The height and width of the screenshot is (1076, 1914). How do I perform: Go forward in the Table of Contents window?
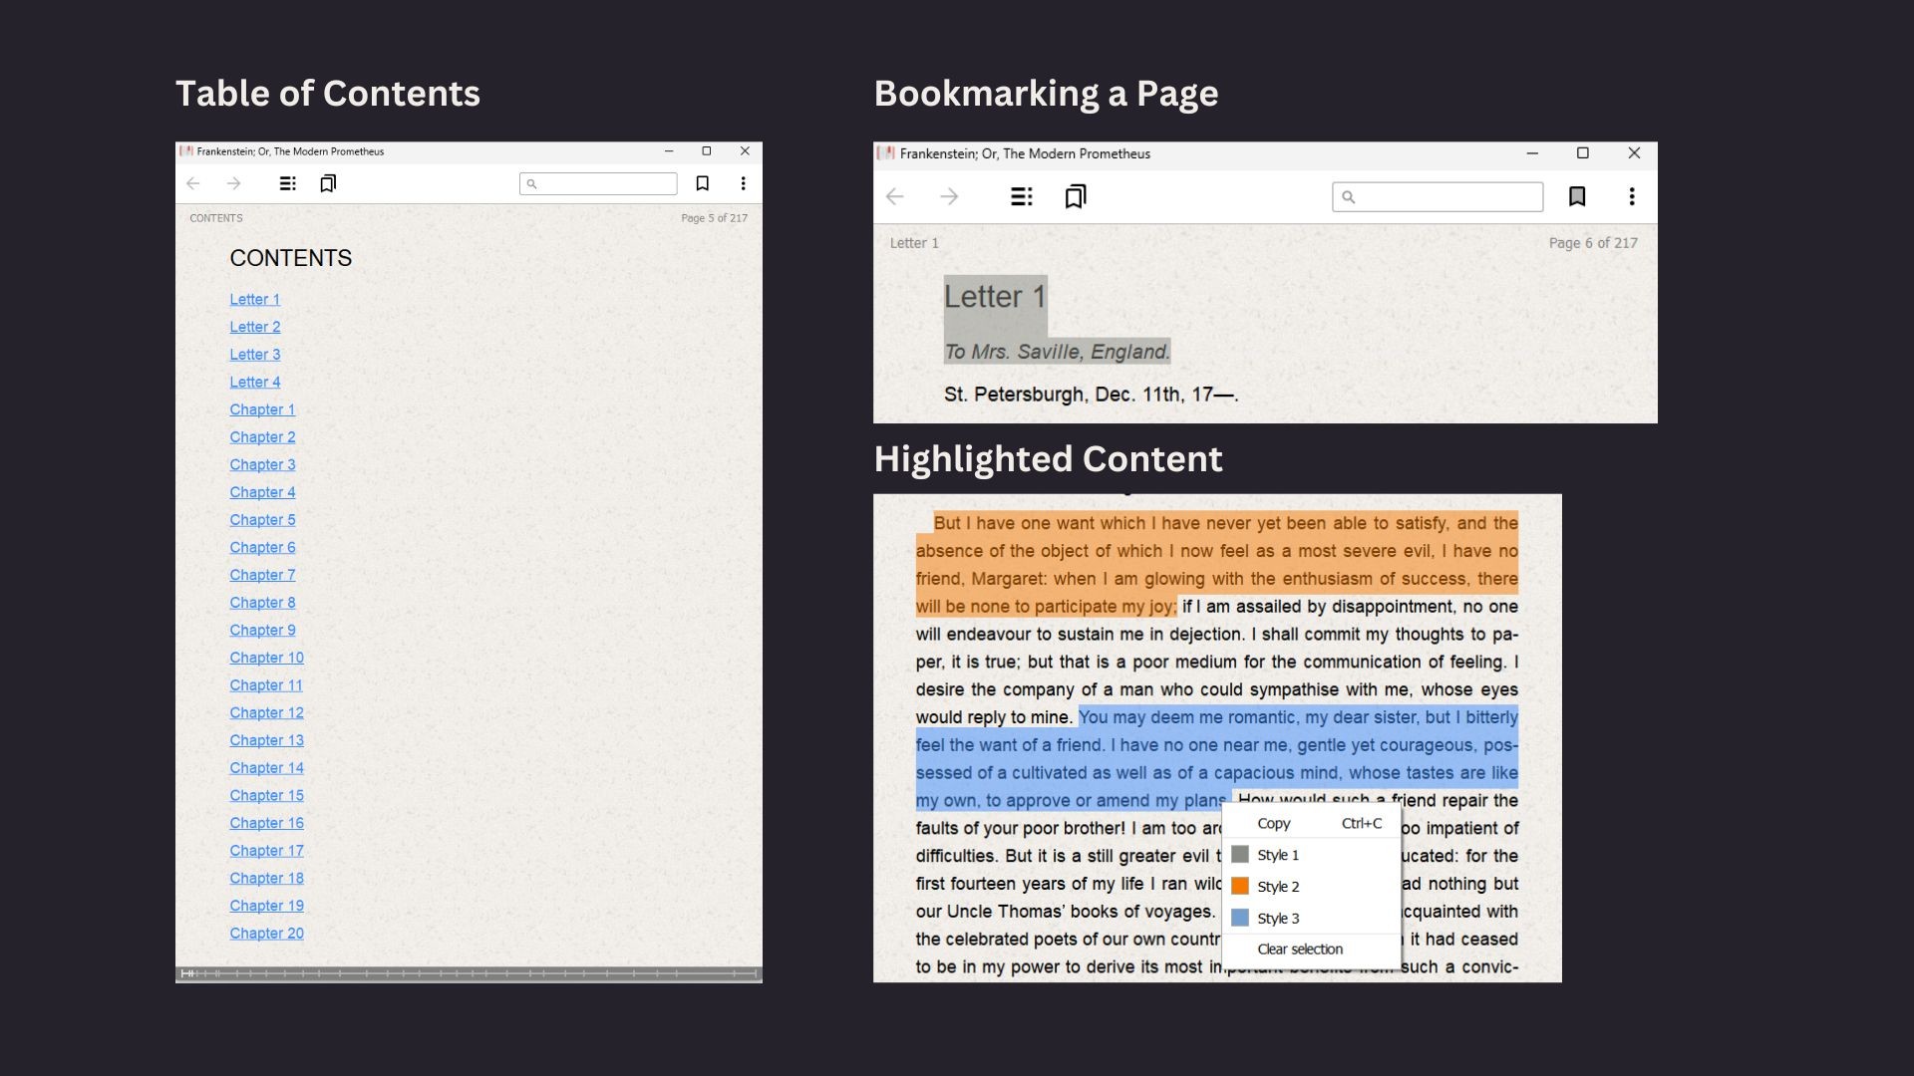click(x=233, y=183)
